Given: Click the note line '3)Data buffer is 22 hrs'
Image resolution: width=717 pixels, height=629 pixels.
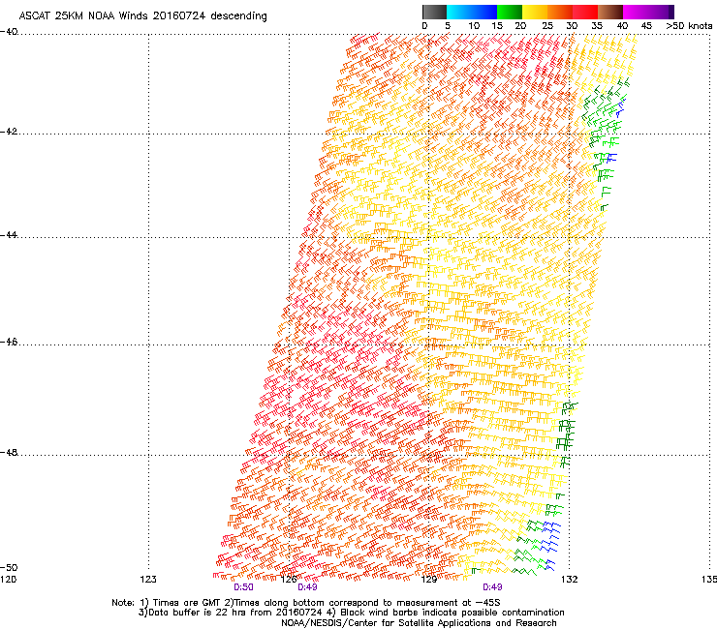Looking at the screenshot, I should (351, 613).
